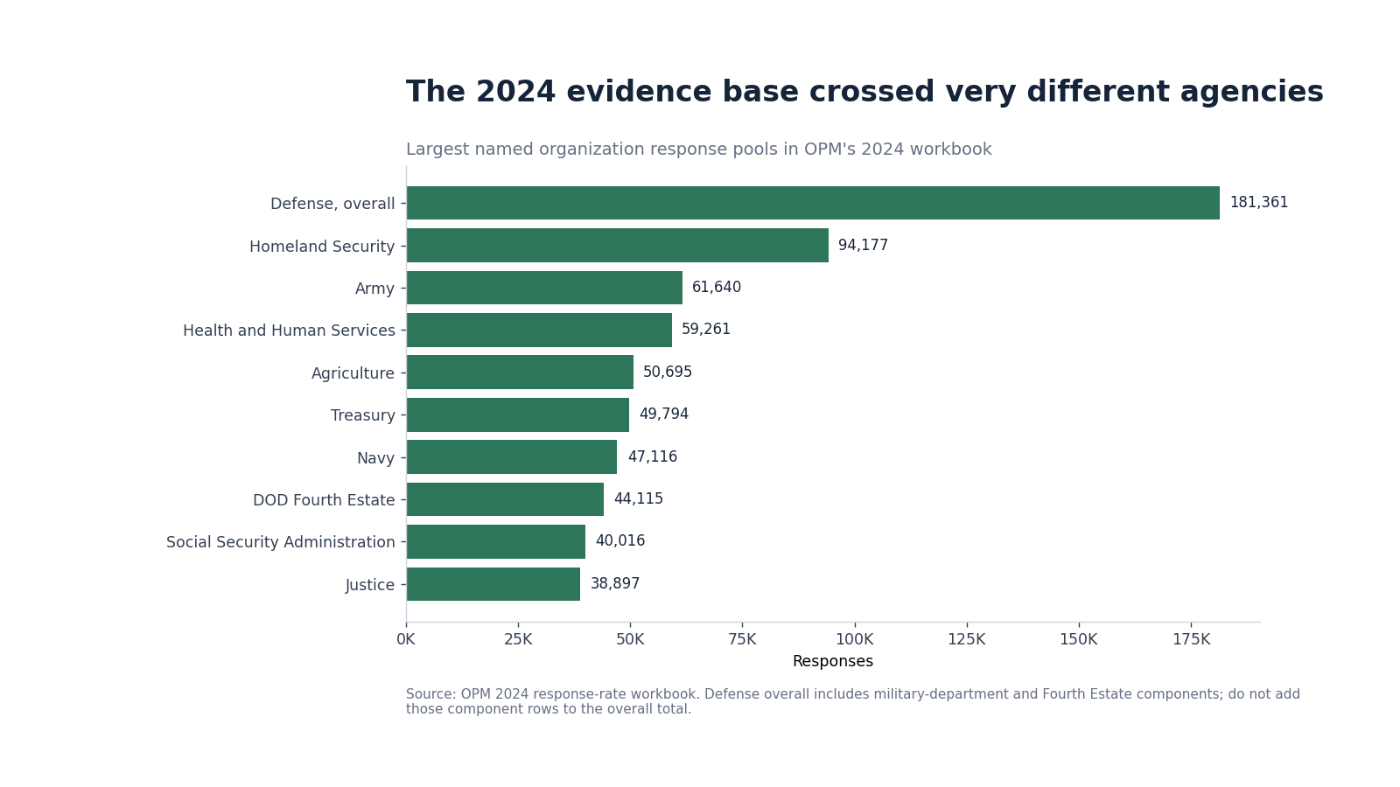Click the 50K x-axis tick label
Image resolution: width=1400 pixels, height=787 pixels.
click(x=630, y=639)
